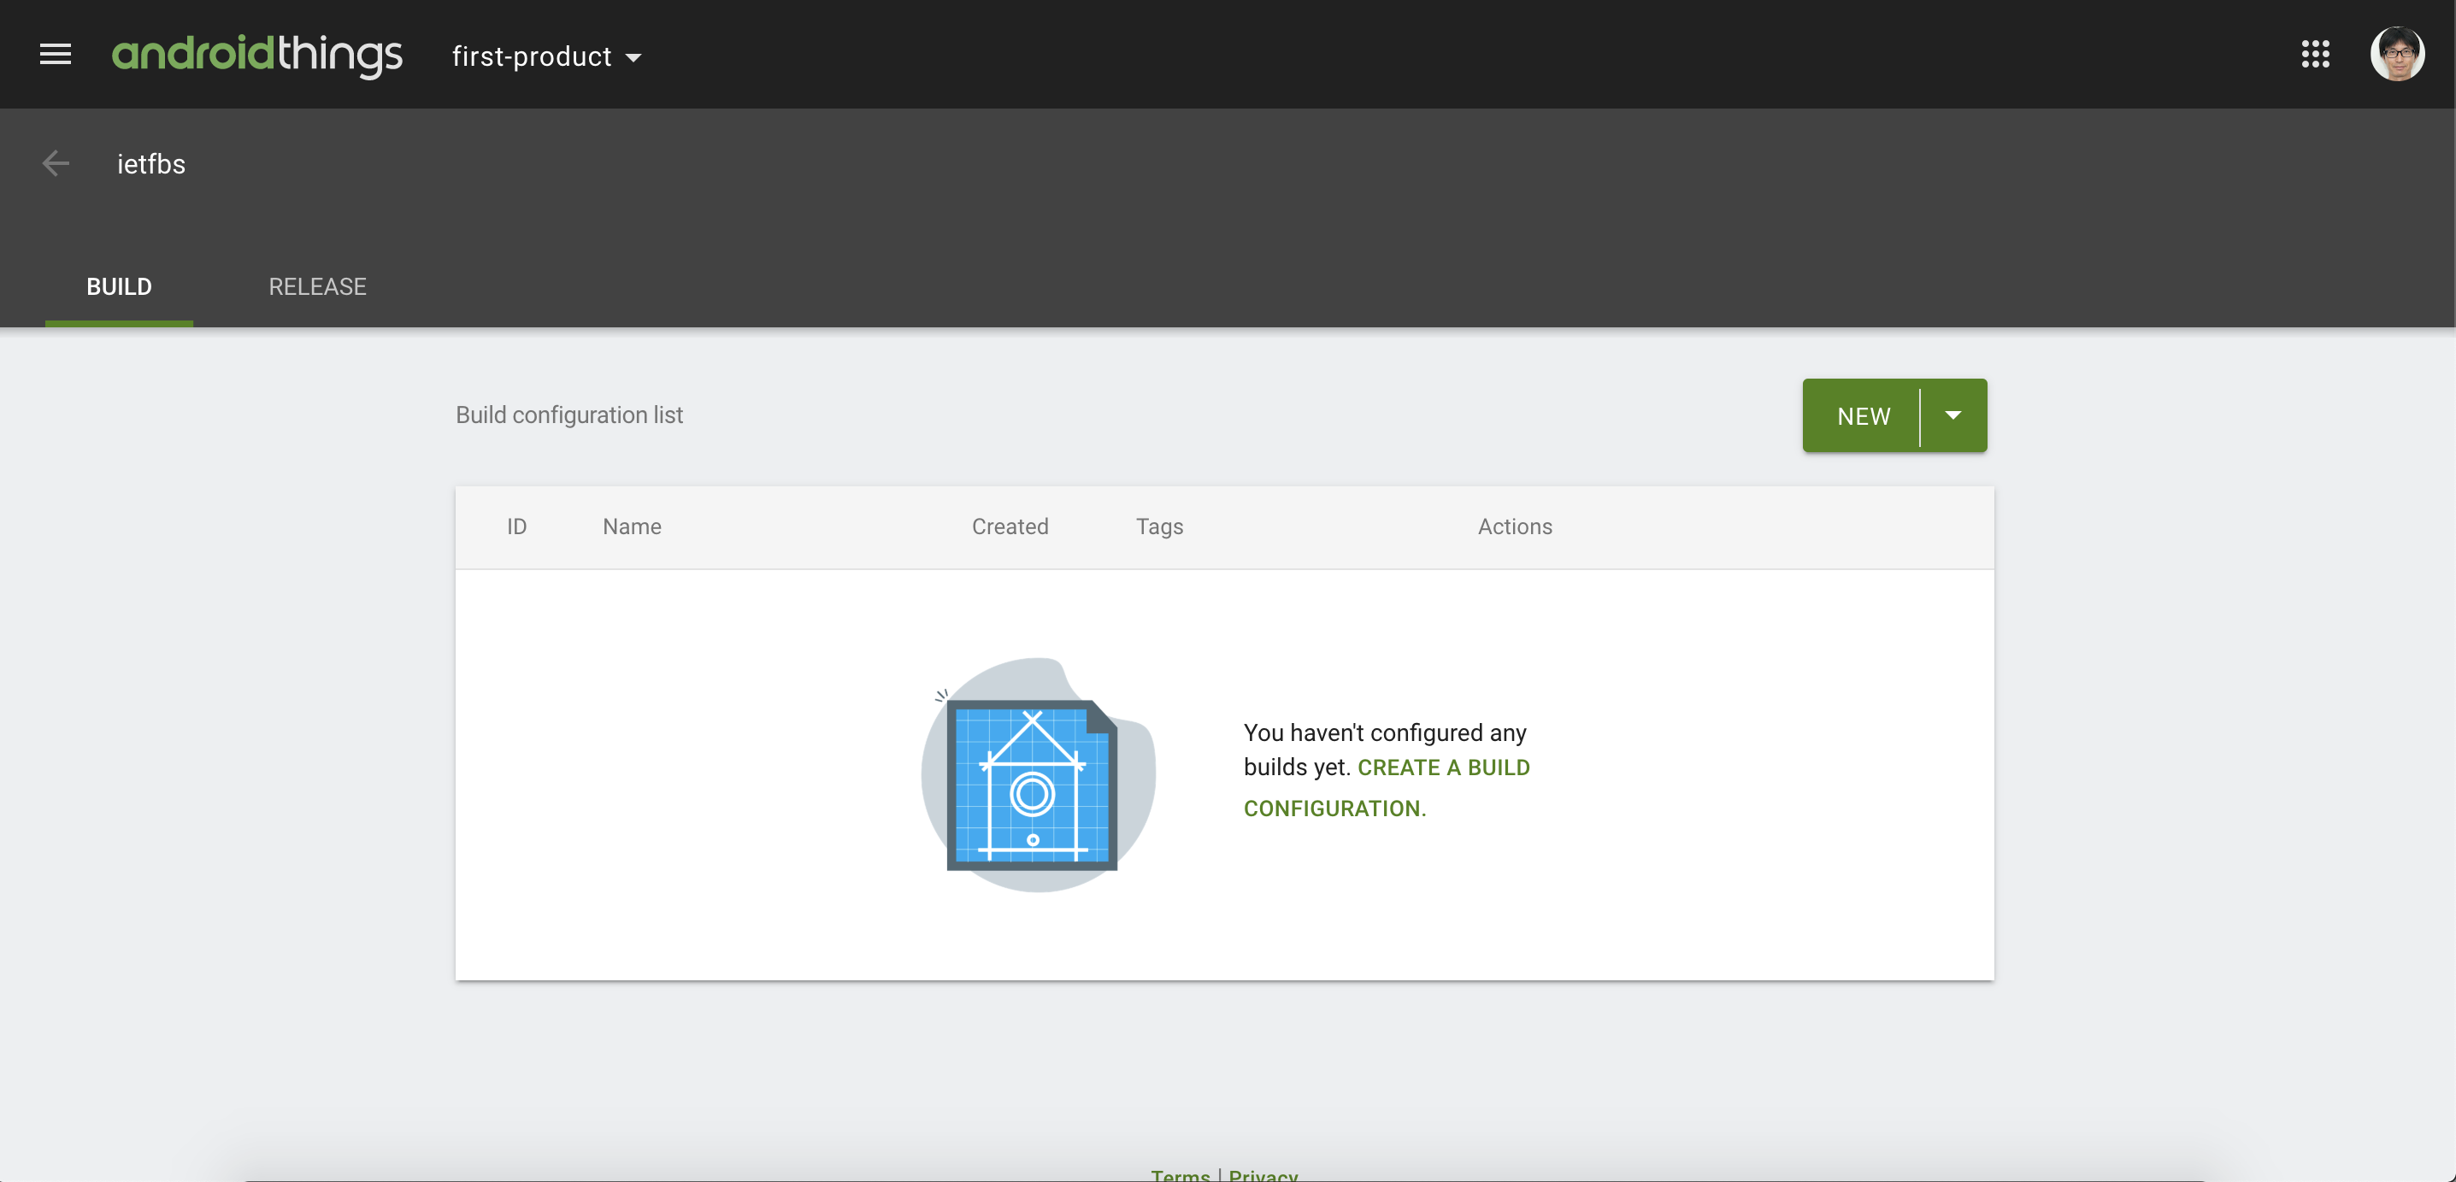Open the NEW button dropdown arrow
Screen dimensions: 2456x1182
pos(1952,415)
